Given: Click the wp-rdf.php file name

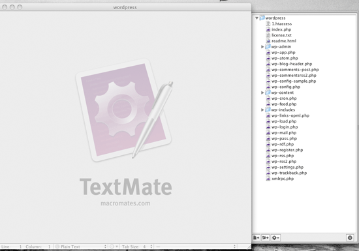Looking at the screenshot, I should 283,144.
